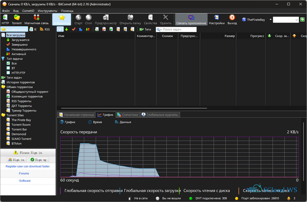
Task: Switch to the Статистика tab
Action: click(x=128, y=115)
